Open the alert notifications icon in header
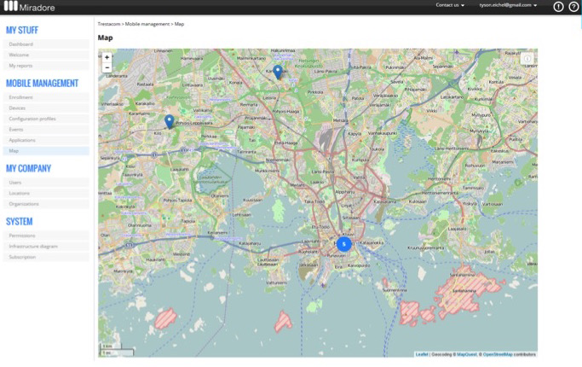 coord(558,6)
